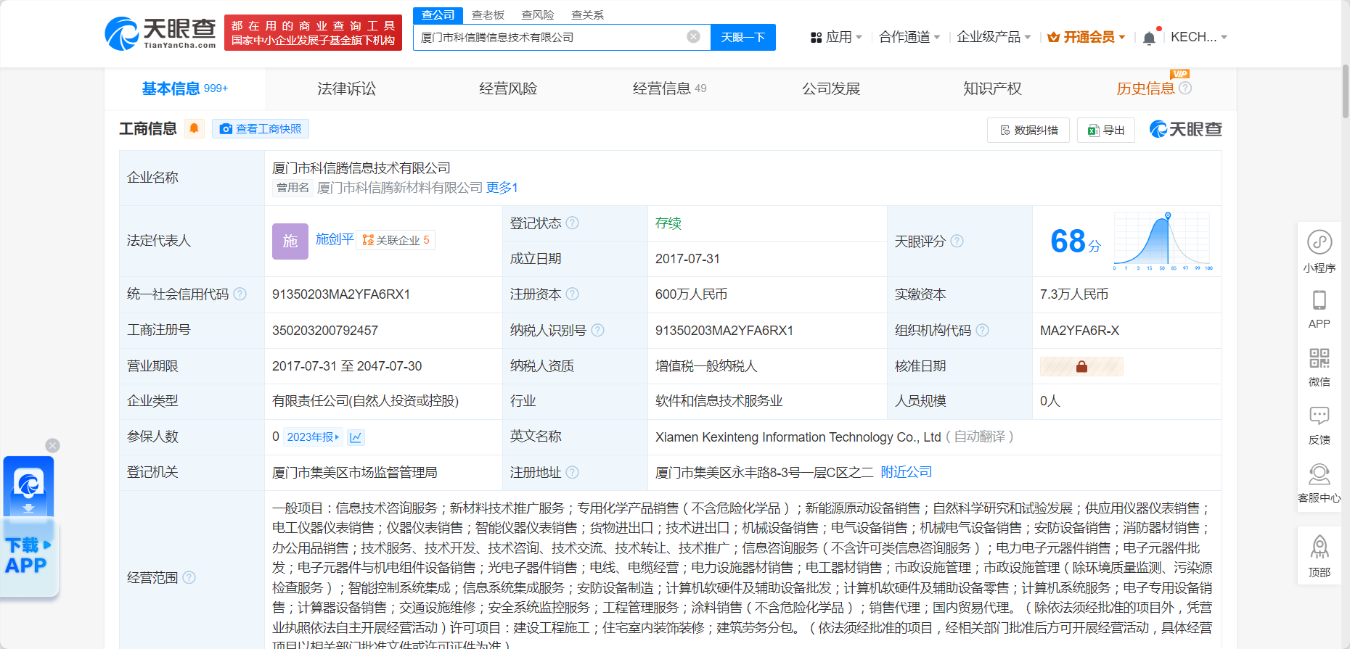Open legal representative 施剑平 link
The width and height of the screenshot is (1350, 649).
coord(335,239)
